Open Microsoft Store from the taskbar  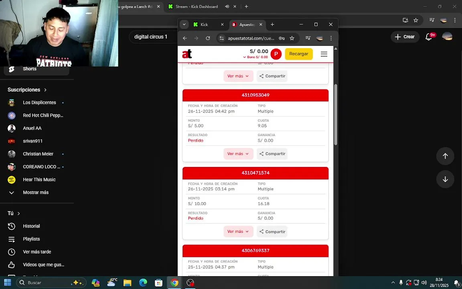tap(158, 283)
